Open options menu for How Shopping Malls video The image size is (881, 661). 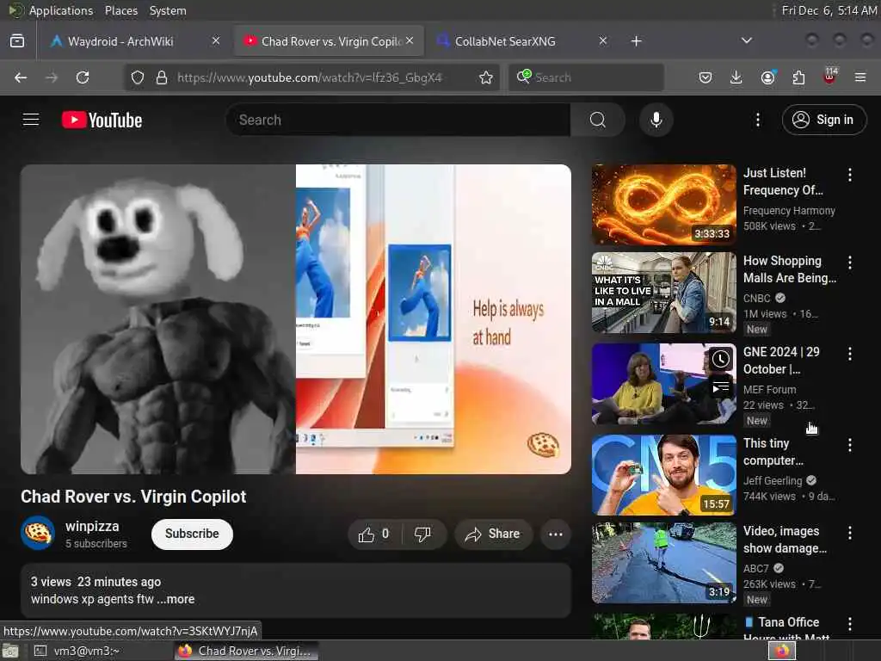[x=849, y=263]
